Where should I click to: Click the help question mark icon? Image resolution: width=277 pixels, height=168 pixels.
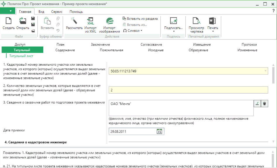[273, 11]
